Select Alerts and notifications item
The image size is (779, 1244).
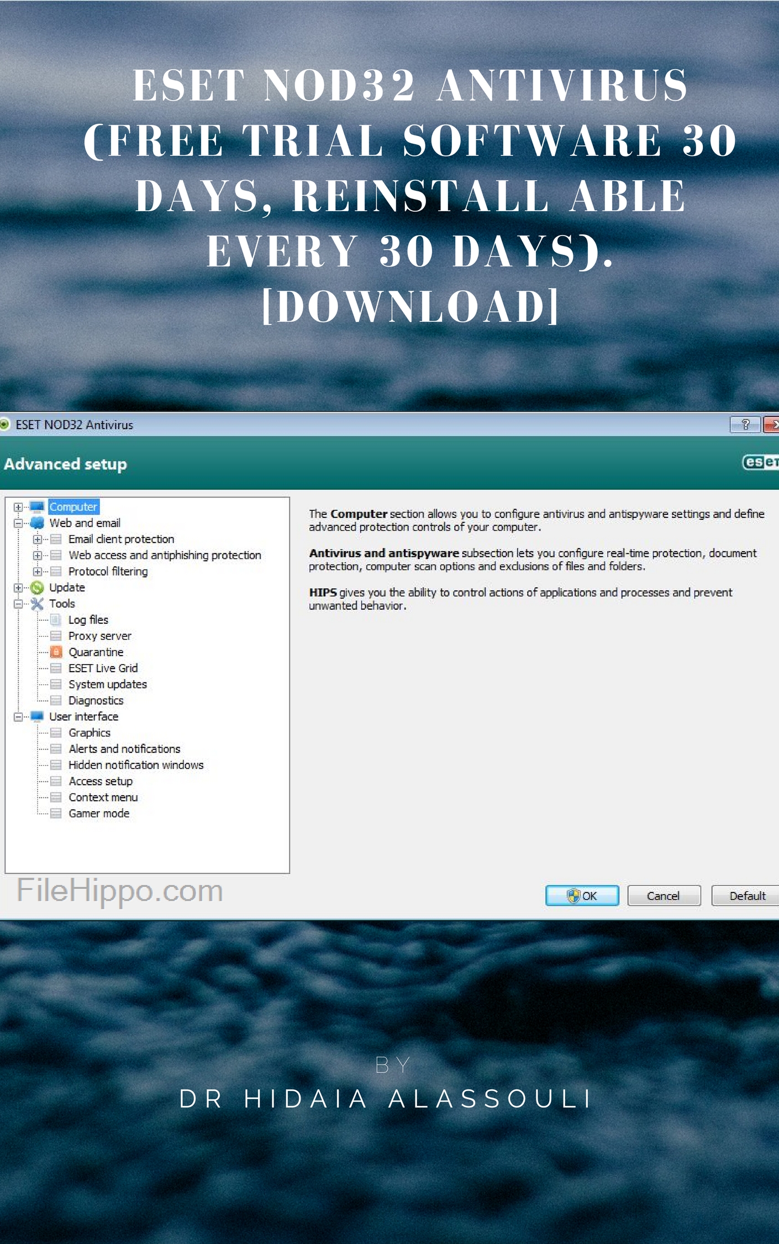point(124,749)
